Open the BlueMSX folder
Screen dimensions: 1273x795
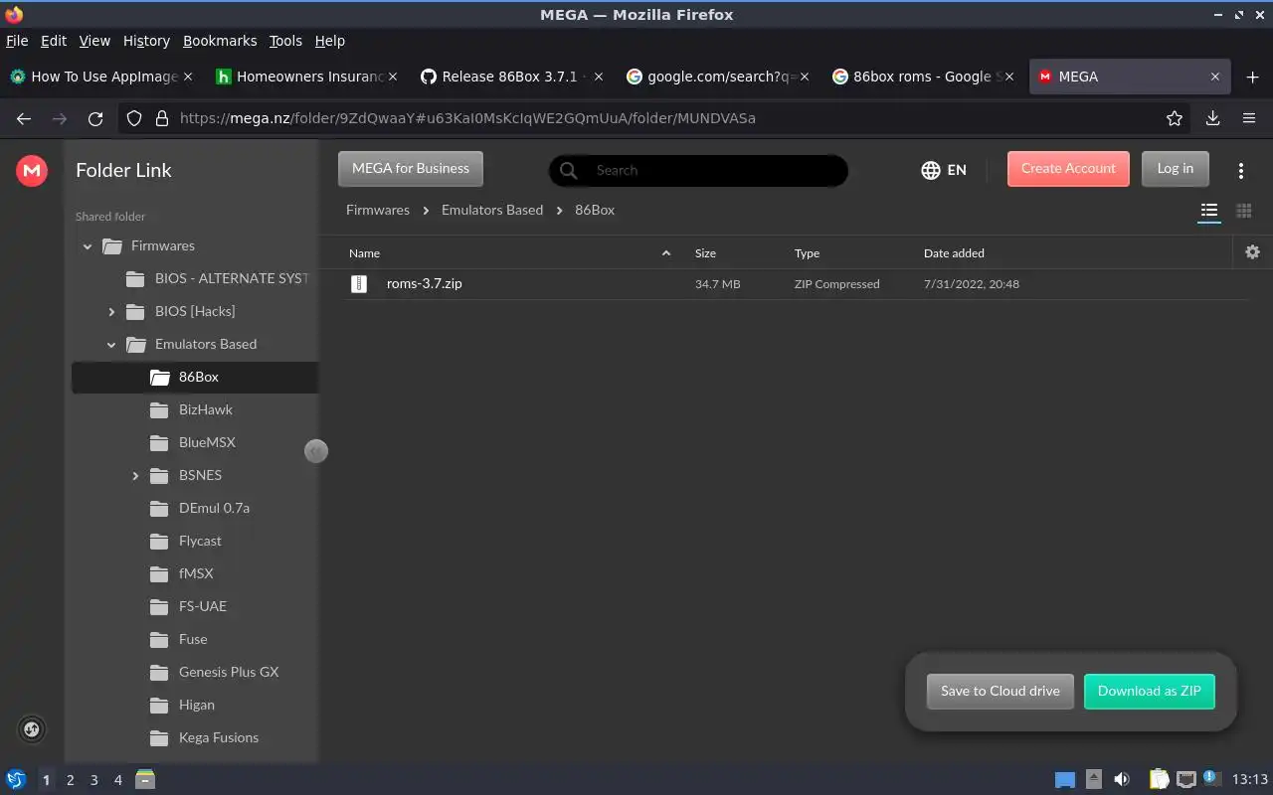tap(207, 443)
